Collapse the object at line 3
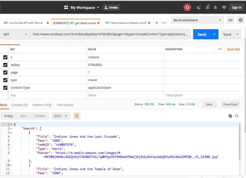The height and width of the screenshot is (178, 246). (x=11, y=133)
